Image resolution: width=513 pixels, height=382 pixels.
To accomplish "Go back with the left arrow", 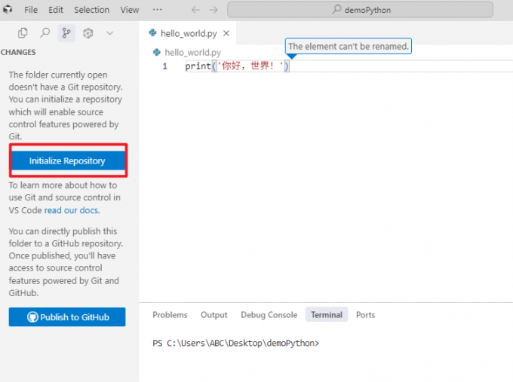I will (x=196, y=10).
